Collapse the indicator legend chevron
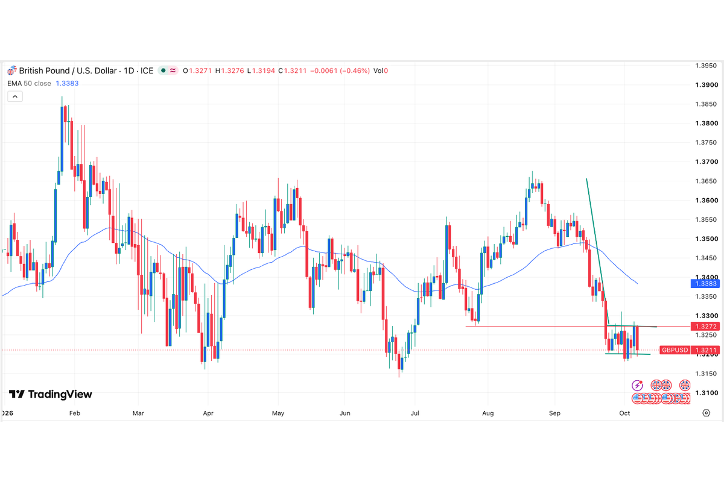 [14, 96]
